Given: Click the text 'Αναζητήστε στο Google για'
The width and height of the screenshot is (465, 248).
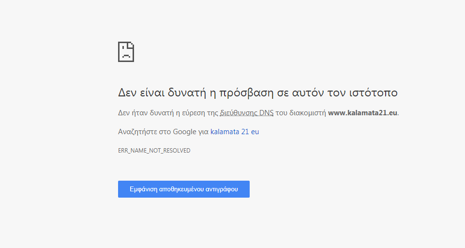Looking at the screenshot, I should (x=164, y=132).
